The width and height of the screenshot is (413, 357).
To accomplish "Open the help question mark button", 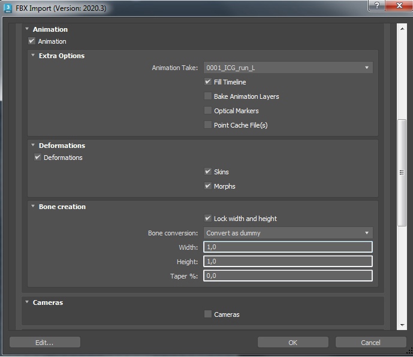I will [376, 5].
